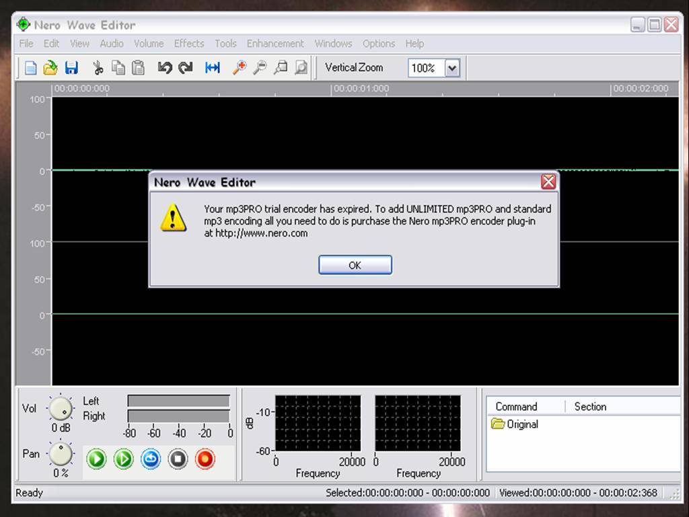Click the "0 %" pan value
This screenshot has width=689, height=517.
(x=61, y=473)
